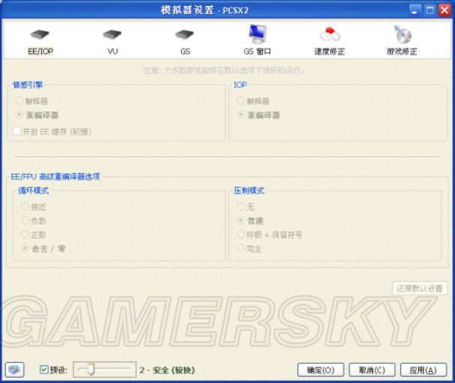This screenshot has height=383, width=455.
Task: Toggle the 预设 checkbox
Action: (44, 370)
